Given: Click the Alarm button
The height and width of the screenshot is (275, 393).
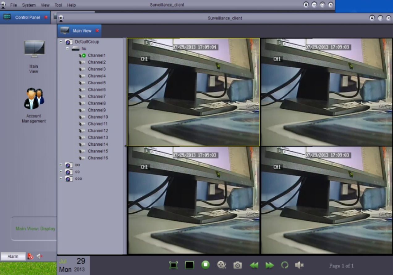Looking at the screenshot, I should click(x=13, y=256).
